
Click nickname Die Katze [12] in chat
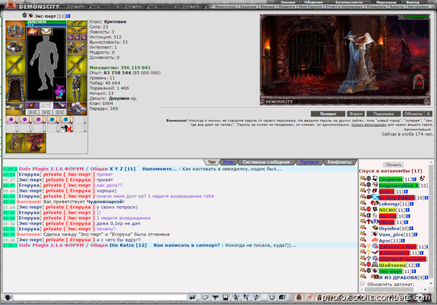pos(128,245)
